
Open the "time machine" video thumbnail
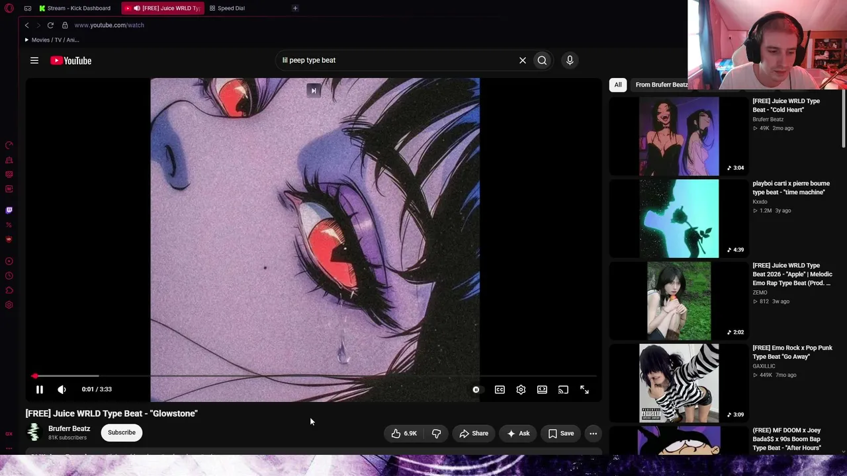(x=679, y=218)
